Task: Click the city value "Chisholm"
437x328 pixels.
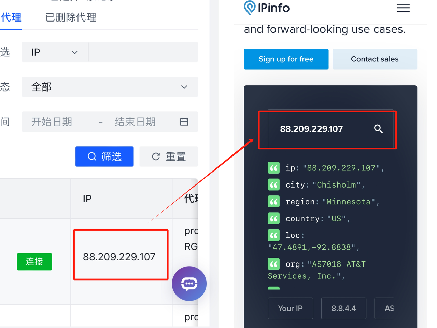Action: click(337, 185)
